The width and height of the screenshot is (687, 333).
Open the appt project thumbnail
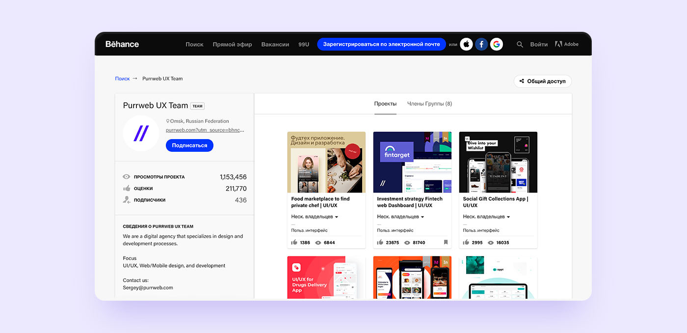point(498,278)
